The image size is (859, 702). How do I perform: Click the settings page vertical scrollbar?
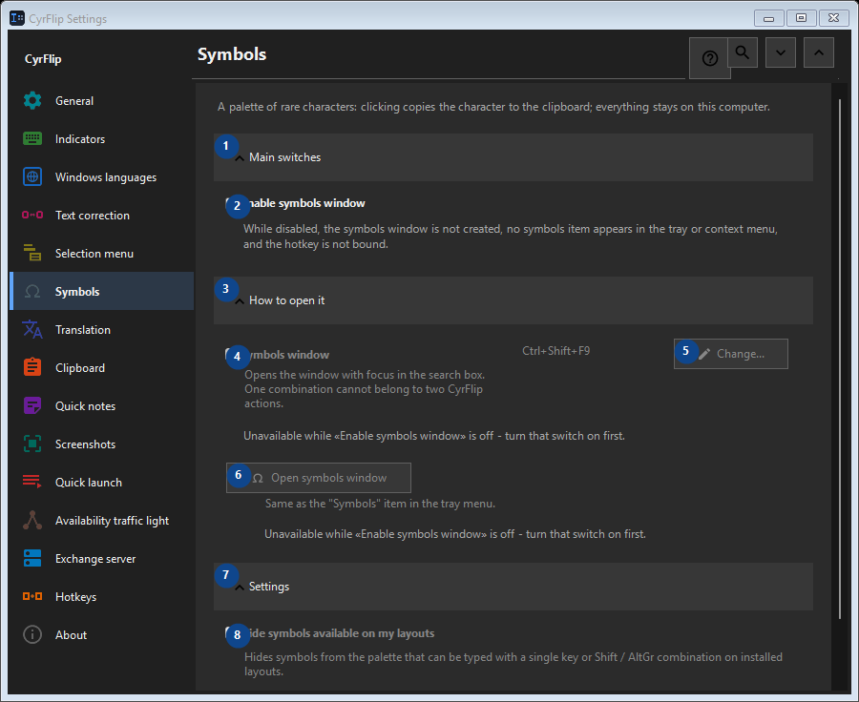pos(839,359)
